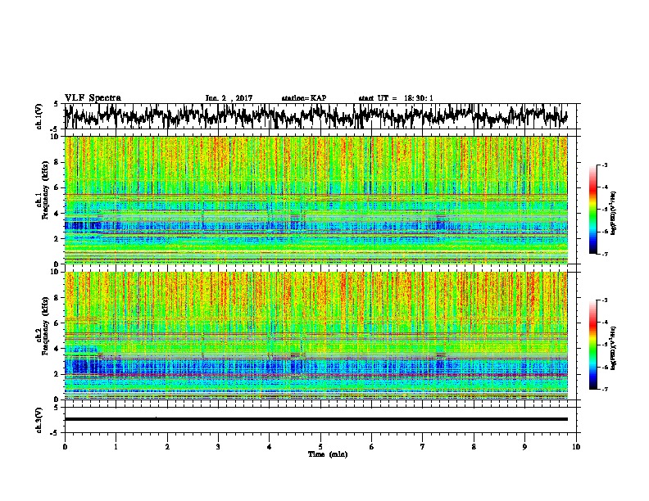This screenshot has height=501, width=649.
Task: Click the '-3' tick on lower colorbar
Action: (x=604, y=300)
